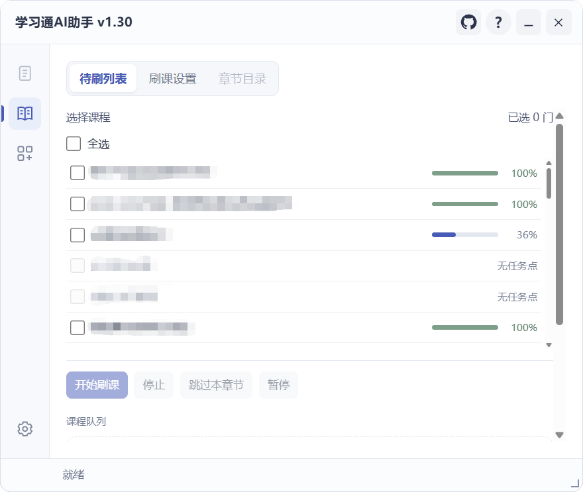Screen dimensions: 583x492
Task: Click course list scroll down arrow
Action: (549, 345)
